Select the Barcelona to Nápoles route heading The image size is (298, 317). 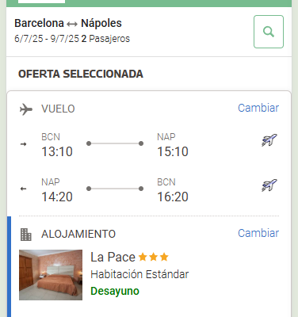68,23
